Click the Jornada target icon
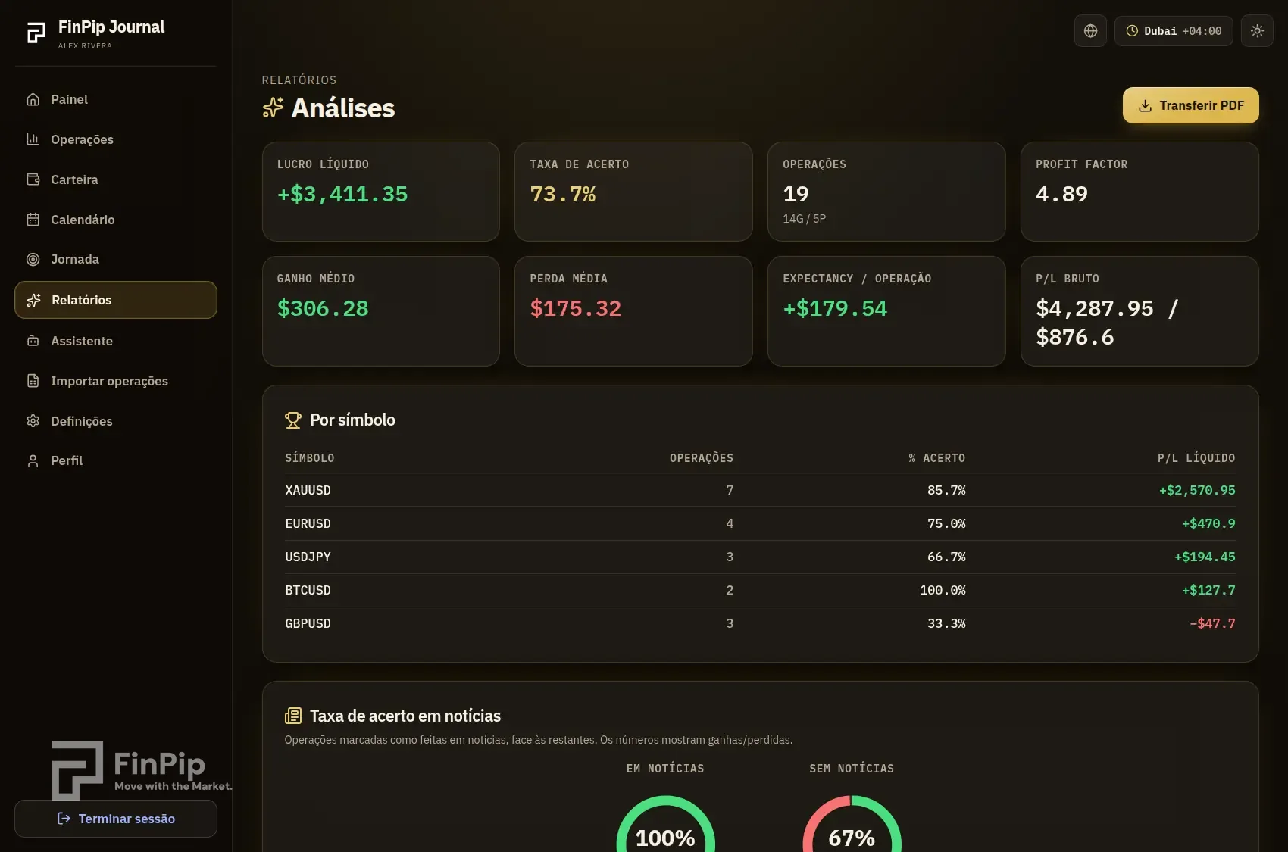 pyautogui.click(x=33, y=259)
